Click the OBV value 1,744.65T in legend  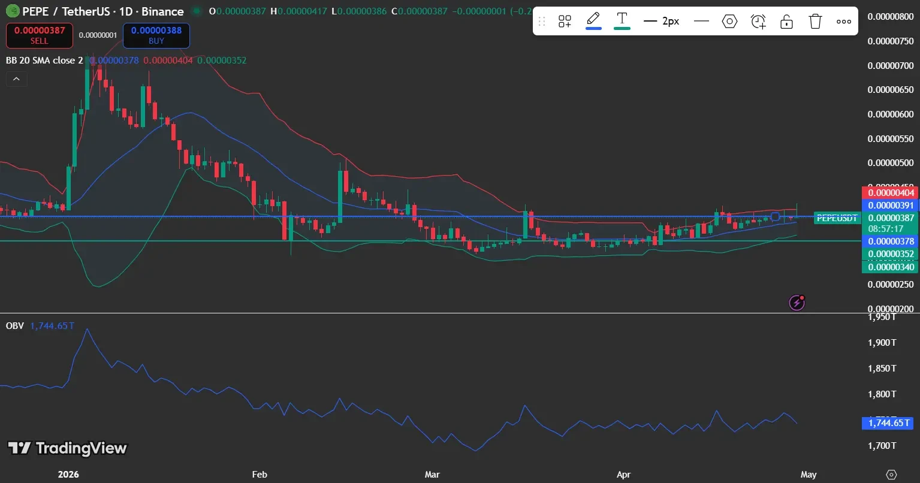pyautogui.click(x=52, y=326)
